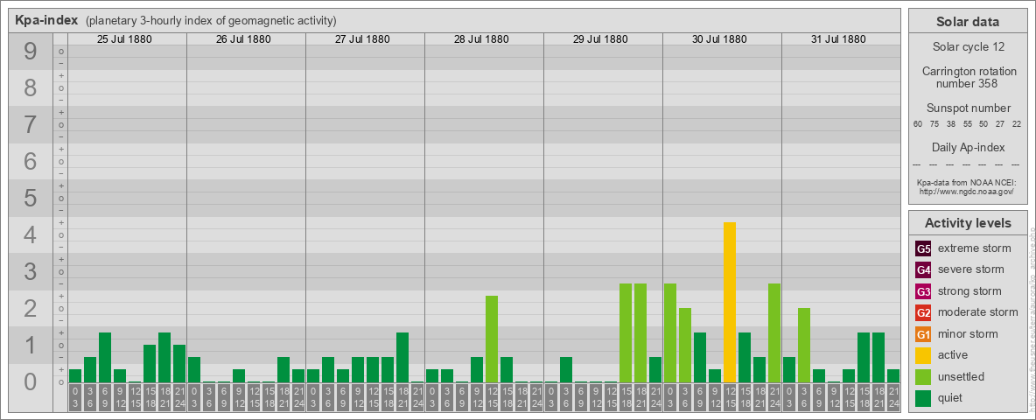Click the Solar data panel heading
The width and height of the screenshot is (1036, 420).
point(967,22)
